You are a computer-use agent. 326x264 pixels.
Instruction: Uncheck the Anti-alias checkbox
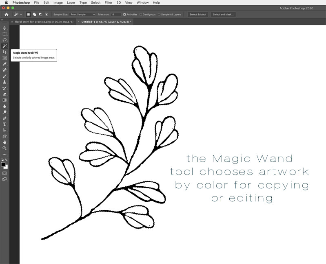(125, 14)
